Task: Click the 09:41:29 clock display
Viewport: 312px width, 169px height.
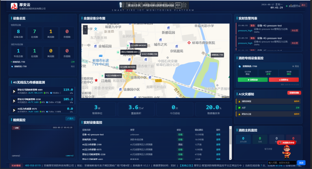Action: (x=277, y=7)
